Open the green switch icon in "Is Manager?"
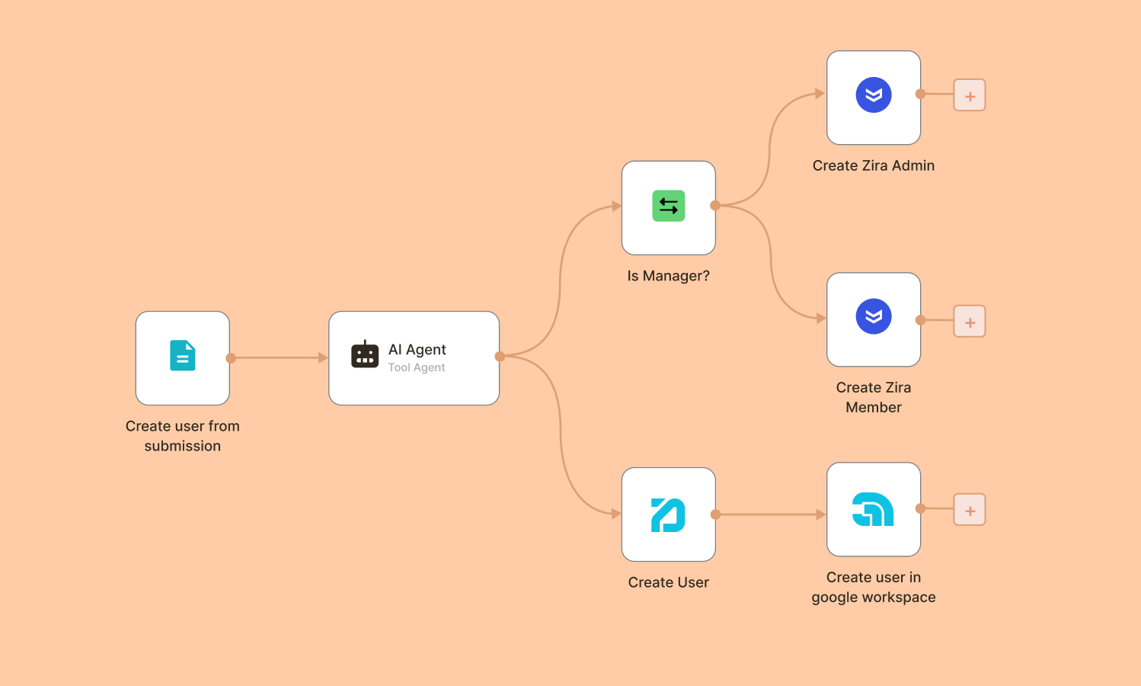1141x686 pixels. (x=668, y=206)
